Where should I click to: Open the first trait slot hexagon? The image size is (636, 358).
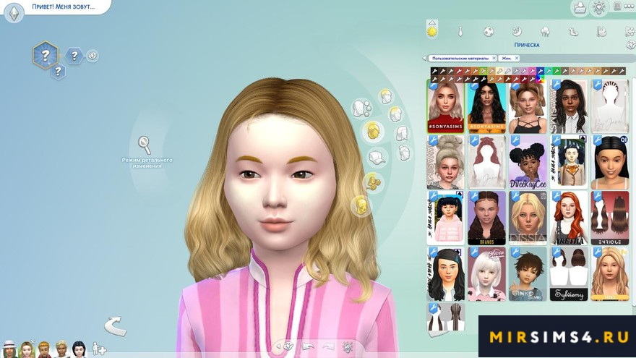[74, 56]
